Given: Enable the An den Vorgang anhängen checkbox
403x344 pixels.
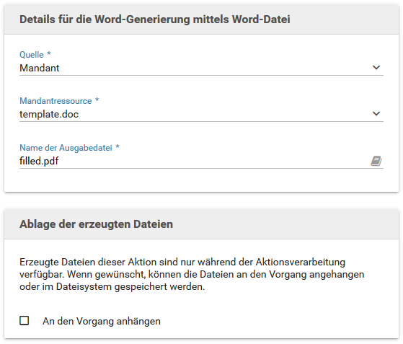Looking at the screenshot, I should [25, 321].
